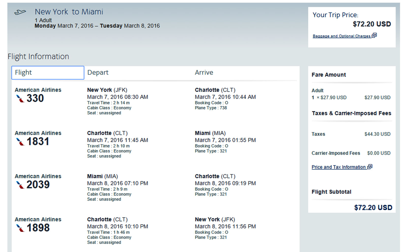The height and width of the screenshot is (252, 407).
Task: Click external-link icon after Price and Tax Information
Action: click(370, 167)
